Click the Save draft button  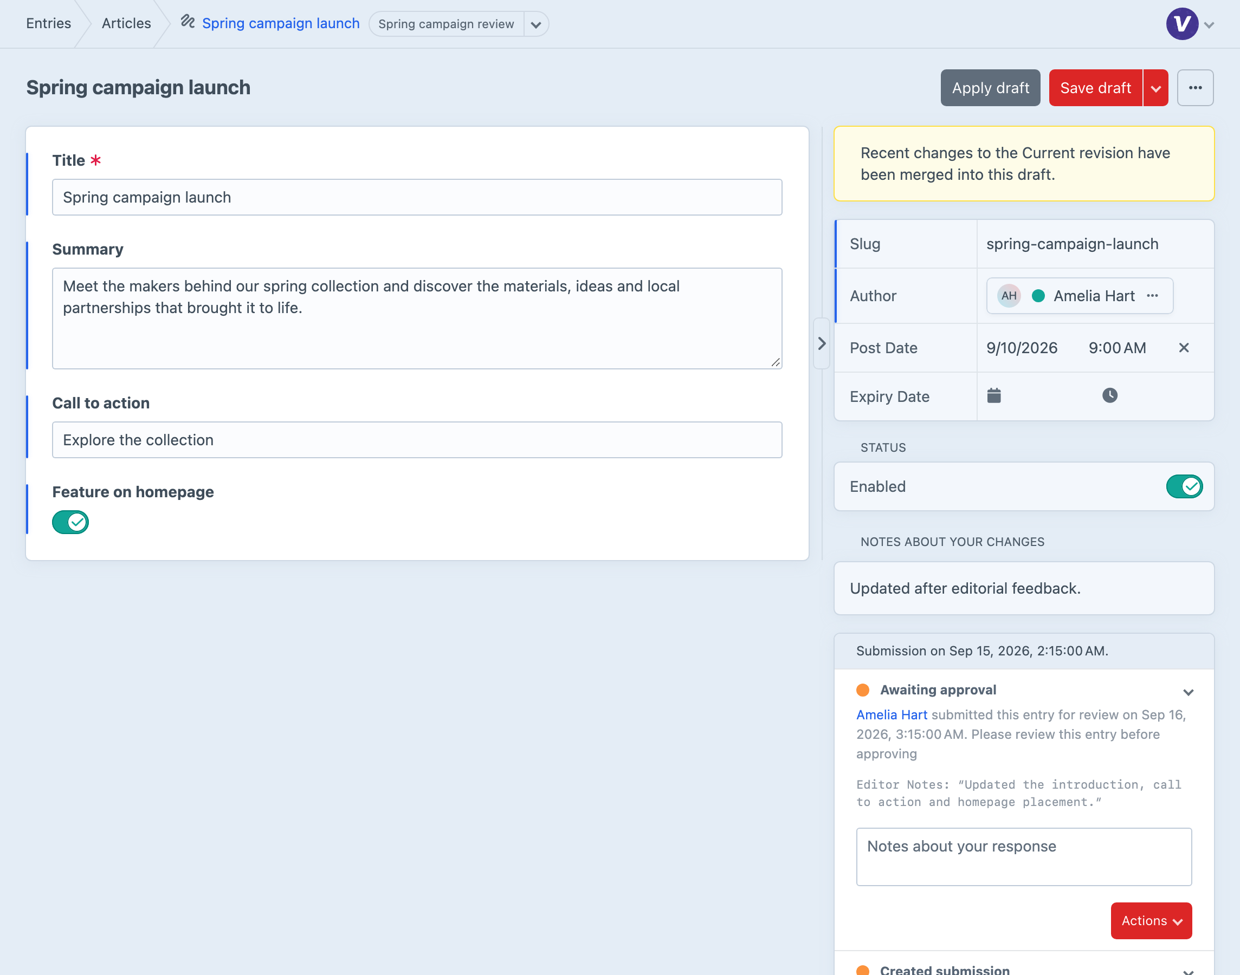point(1095,88)
